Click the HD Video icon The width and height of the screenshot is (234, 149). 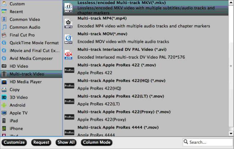pos(4,66)
